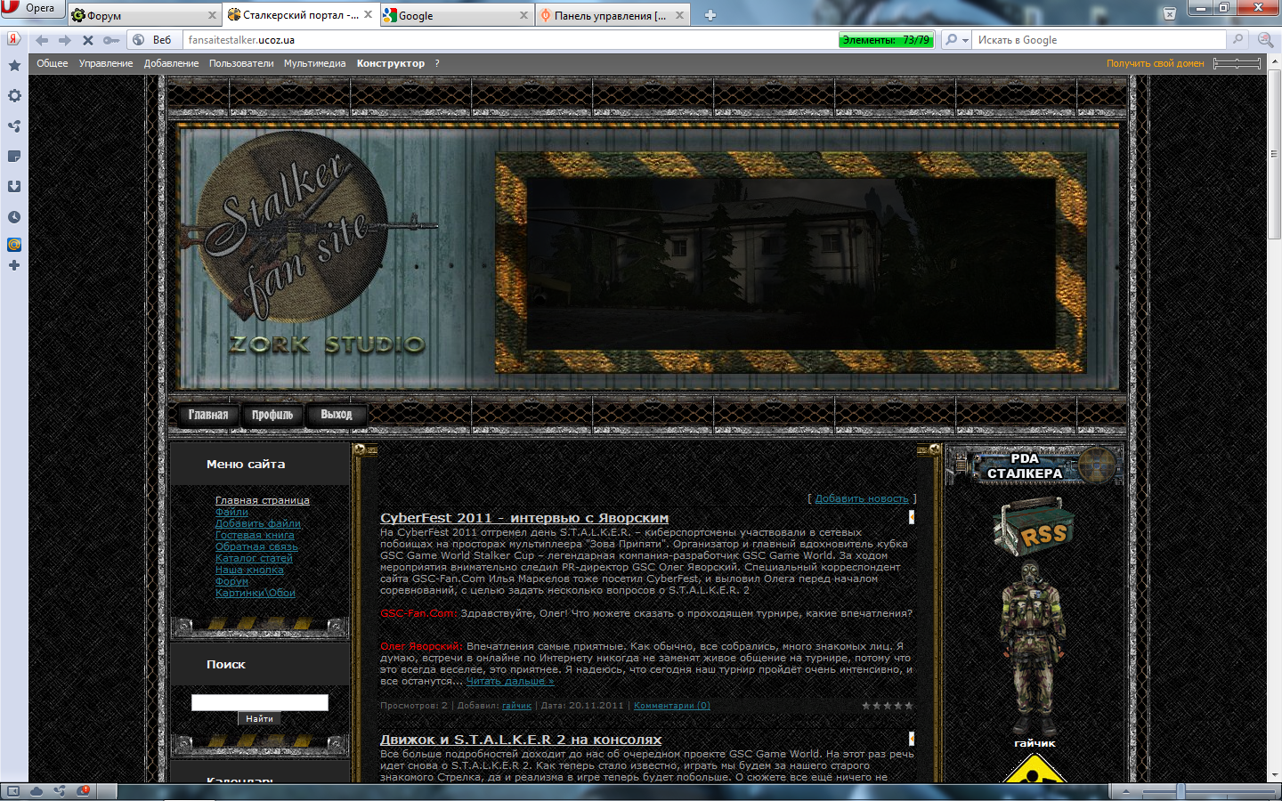Screen dimensions: 1282x801
Task: Click the Читать дальше link
Action: (510, 681)
